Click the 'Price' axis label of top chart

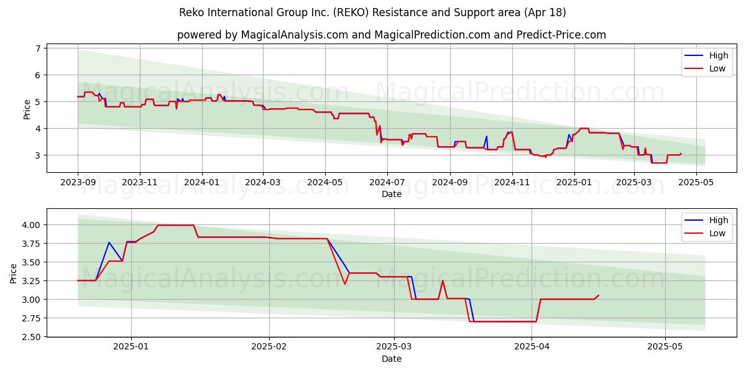(27, 108)
